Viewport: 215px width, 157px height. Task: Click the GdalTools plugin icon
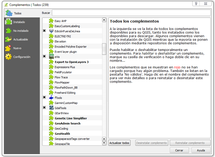51,108
